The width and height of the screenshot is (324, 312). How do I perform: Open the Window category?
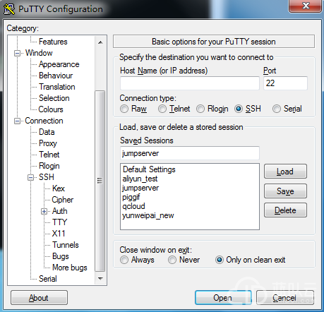coord(39,53)
